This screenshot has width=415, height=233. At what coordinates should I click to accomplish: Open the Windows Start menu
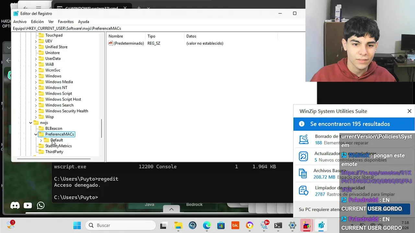77,226
